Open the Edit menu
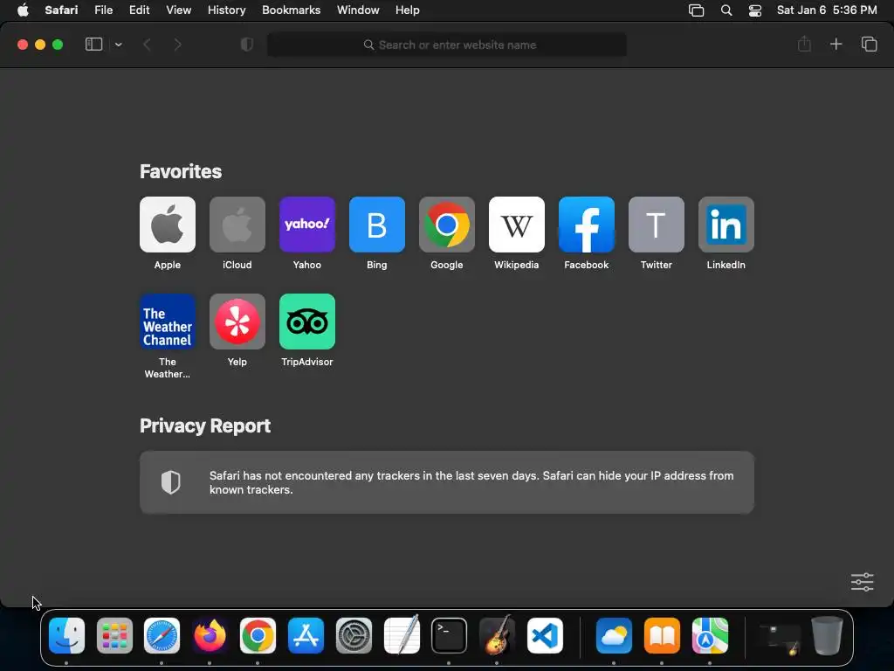The height and width of the screenshot is (671, 894). point(139,10)
